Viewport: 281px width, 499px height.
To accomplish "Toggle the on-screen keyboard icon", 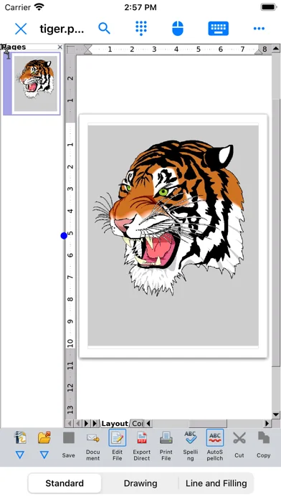I will point(219,29).
